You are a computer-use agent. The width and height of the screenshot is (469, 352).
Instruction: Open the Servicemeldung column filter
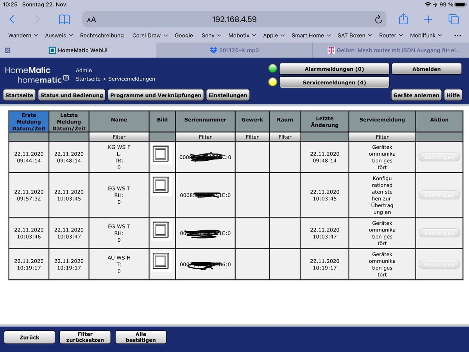(382, 137)
